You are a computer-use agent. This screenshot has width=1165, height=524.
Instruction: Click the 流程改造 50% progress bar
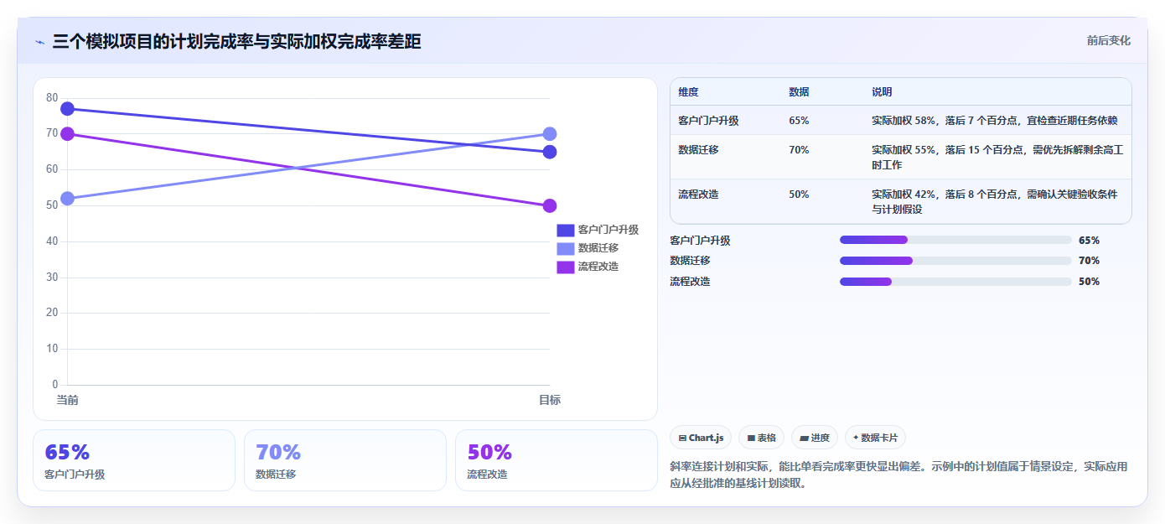[x=955, y=282]
